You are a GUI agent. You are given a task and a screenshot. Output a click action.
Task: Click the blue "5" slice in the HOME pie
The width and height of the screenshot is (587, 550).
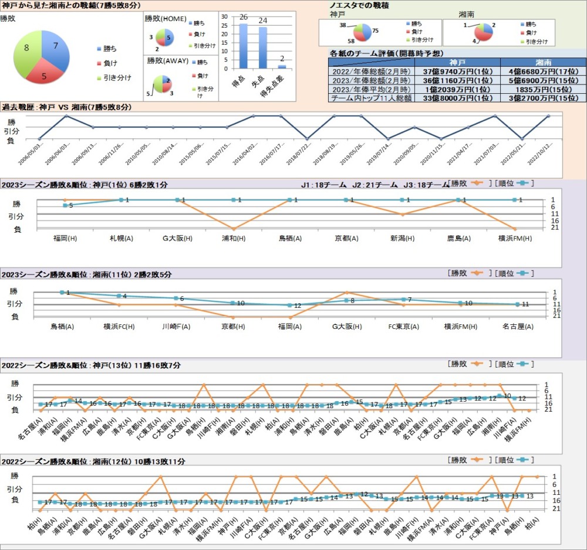click(x=167, y=37)
